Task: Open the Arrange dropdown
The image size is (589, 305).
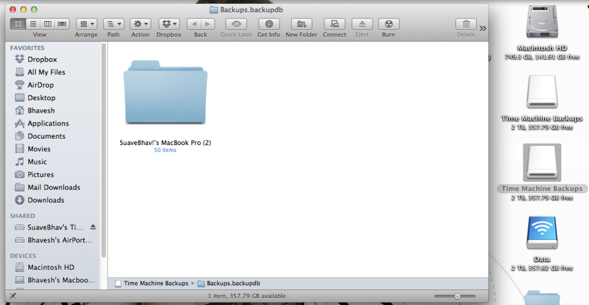Action: 86,24
